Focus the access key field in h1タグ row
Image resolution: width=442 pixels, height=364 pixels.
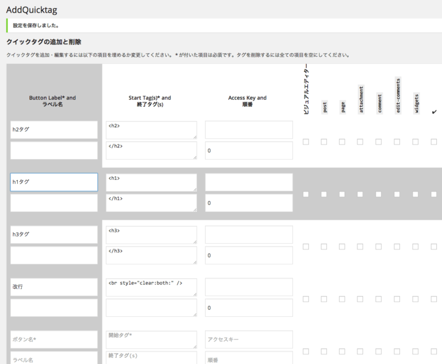(x=249, y=182)
